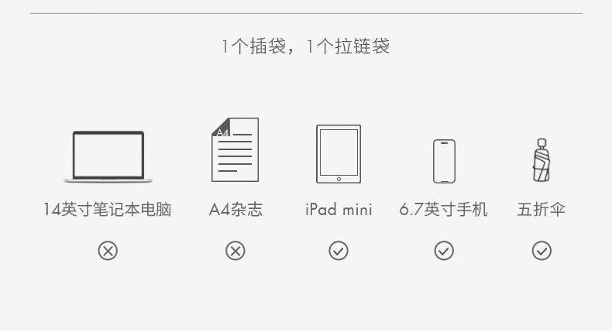
Task: Click the checkmark under 五折伞
Action: coord(542,251)
